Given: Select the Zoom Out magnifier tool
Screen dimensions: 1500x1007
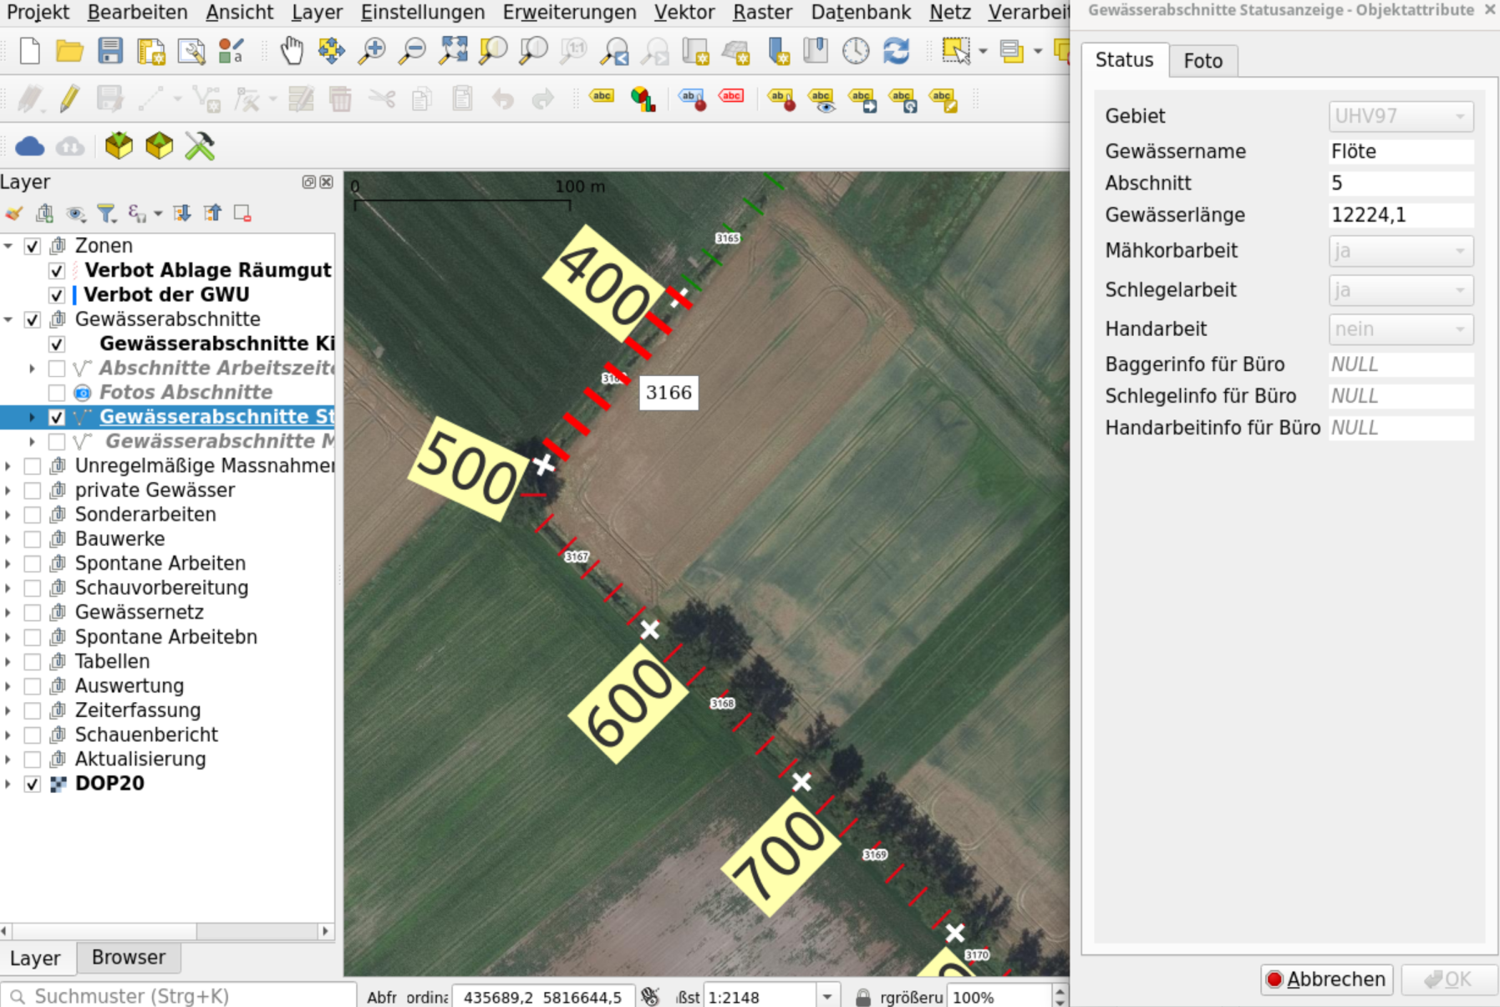Looking at the screenshot, I should click(412, 51).
